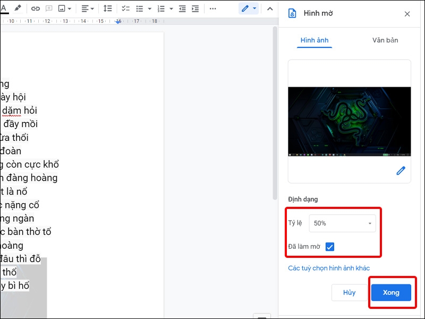Click the word 'dăm' with red underline
Image resolution: width=425 pixels, height=319 pixels.
coord(11,111)
